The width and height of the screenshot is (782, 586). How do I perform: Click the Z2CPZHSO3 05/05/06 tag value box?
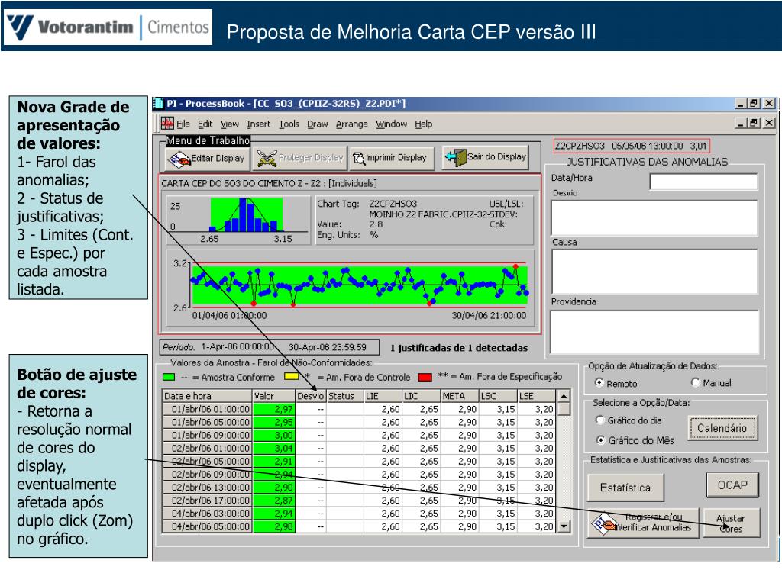click(632, 146)
